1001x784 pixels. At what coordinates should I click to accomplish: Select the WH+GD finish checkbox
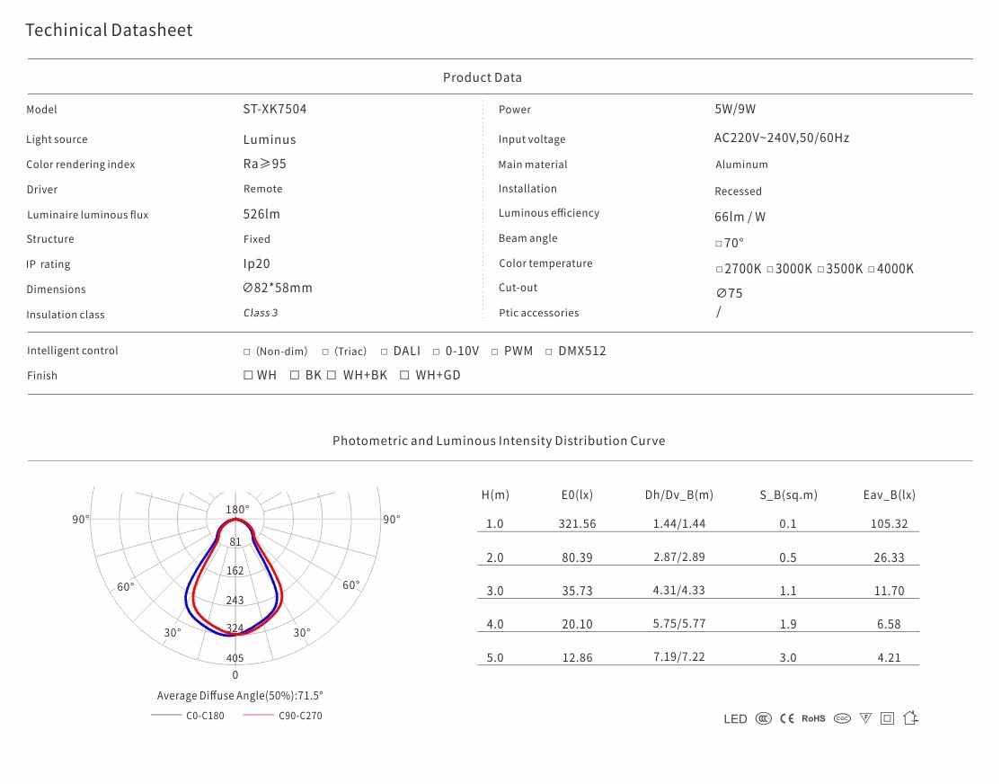[x=404, y=375]
